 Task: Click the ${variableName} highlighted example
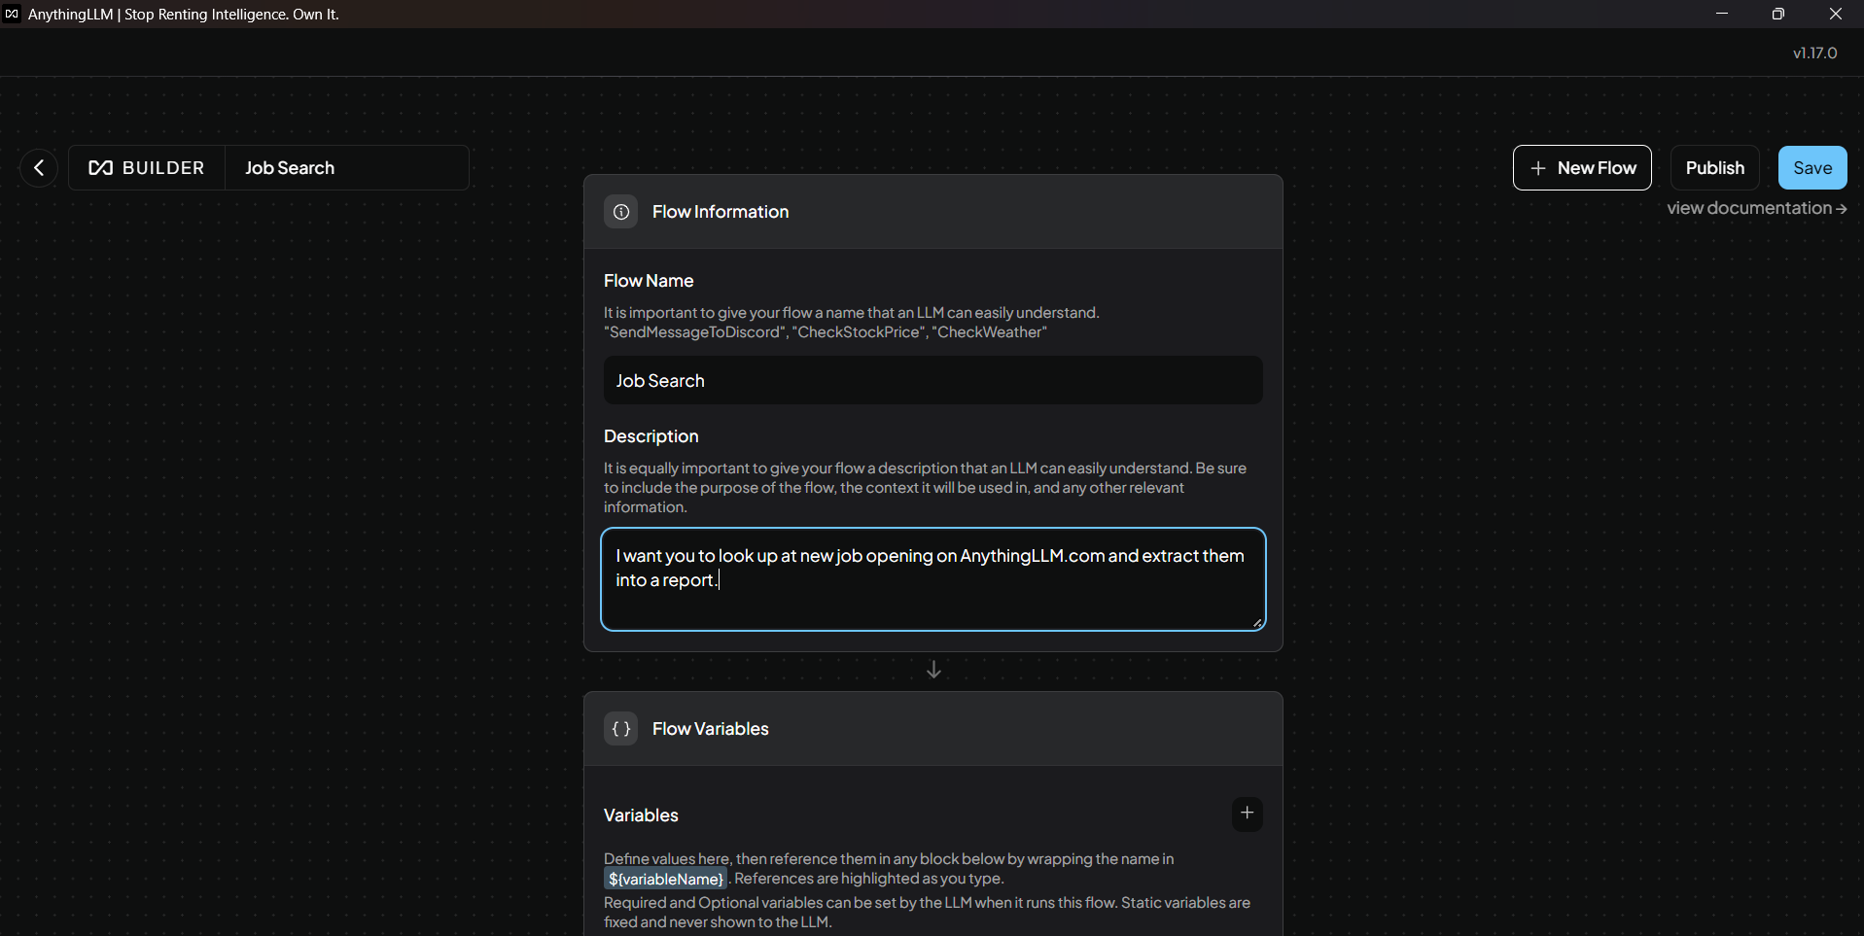[x=666, y=879]
